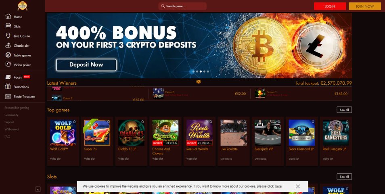The width and height of the screenshot is (385, 194).
Task: Click the Live Casino sidebar icon
Action: tap(8, 36)
